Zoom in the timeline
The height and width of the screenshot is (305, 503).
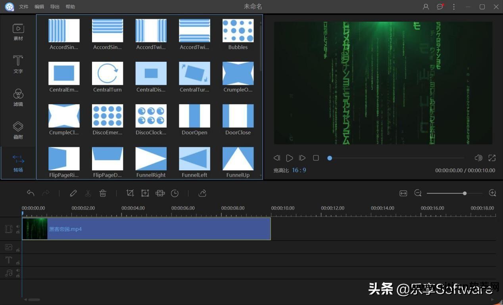coord(492,193)
